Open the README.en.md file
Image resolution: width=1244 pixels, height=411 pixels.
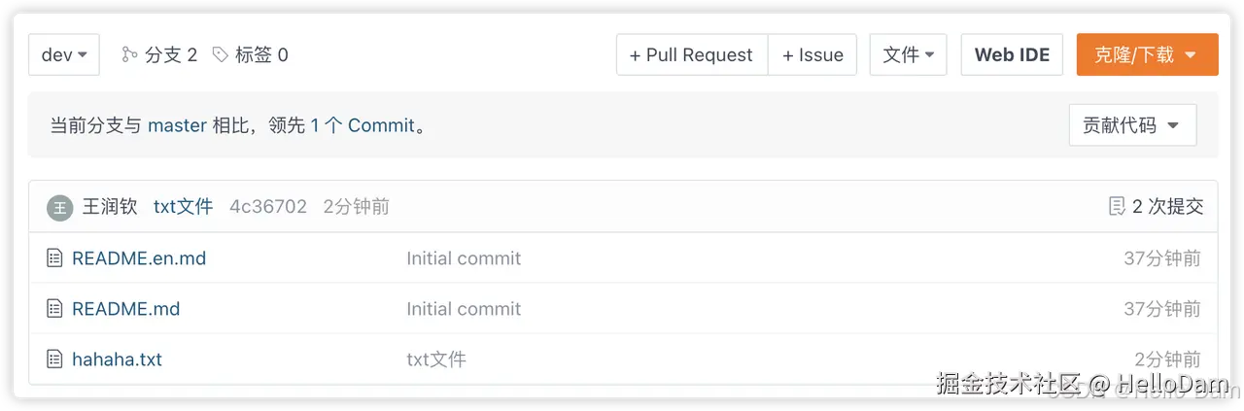[139, 258]
